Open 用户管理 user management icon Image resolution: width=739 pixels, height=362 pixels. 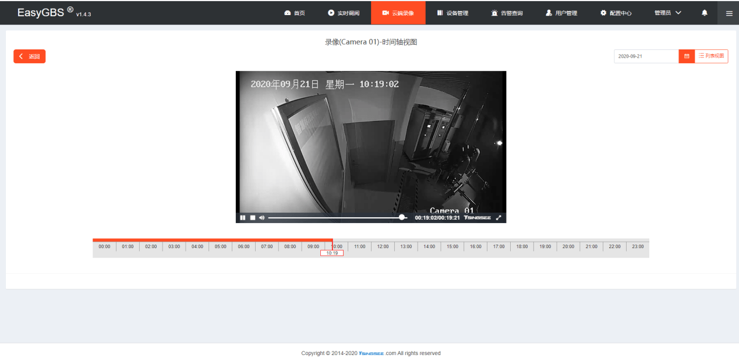pos(547,12)
